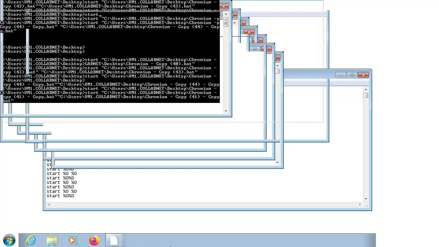Launch Windows Media Player from taskbar
439x247 pixels.
(x=72, y=240)
